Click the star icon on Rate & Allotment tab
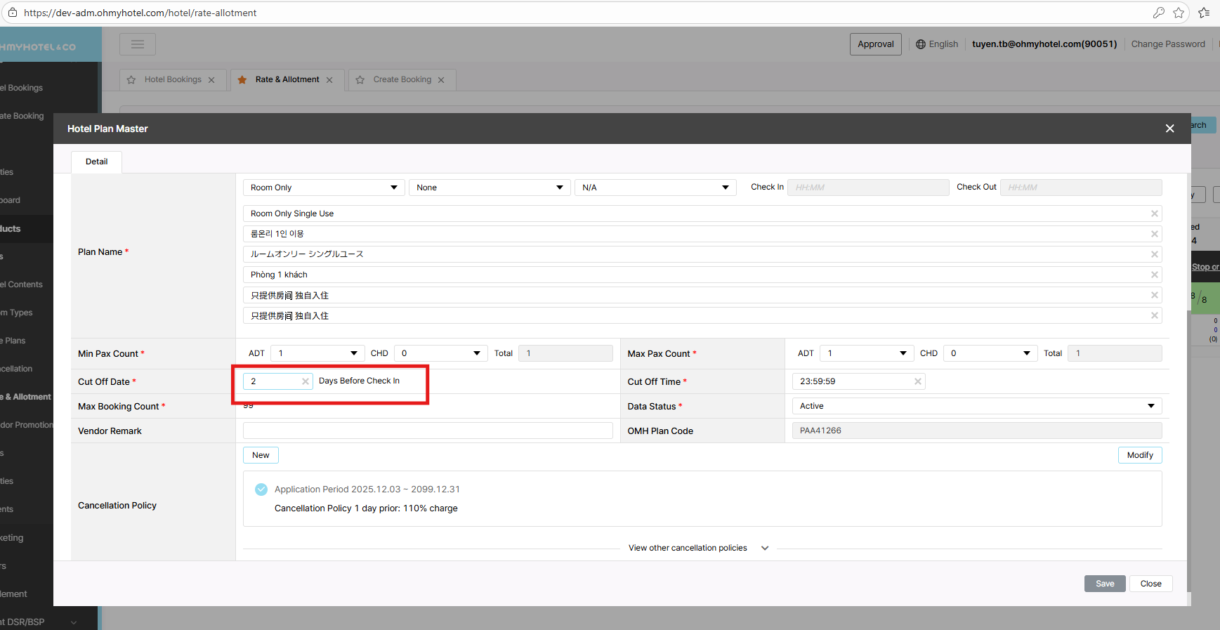1220x630 pixels. (242, 80)
